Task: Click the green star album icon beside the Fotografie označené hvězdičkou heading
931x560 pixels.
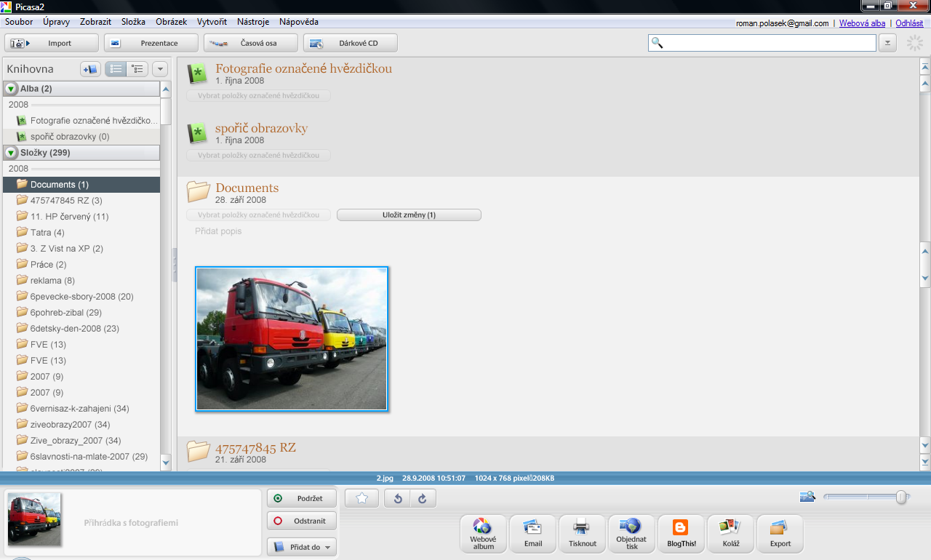Action: pyautogui.click(x=197, y=73)
